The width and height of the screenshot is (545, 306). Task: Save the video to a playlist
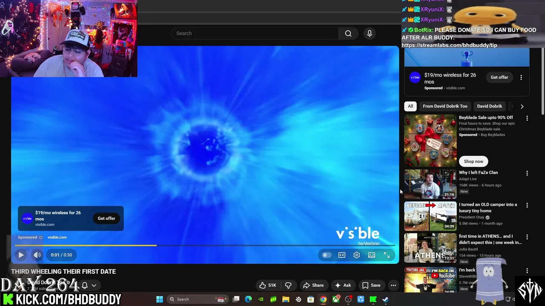pos(371,285)
